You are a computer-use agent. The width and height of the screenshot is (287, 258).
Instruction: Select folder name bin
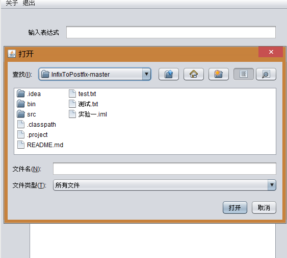pyautogui.click(x=31, y=104)
